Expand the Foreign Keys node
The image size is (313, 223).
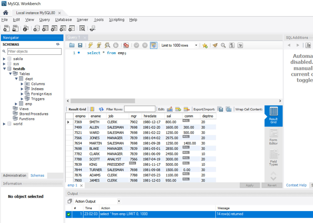[x=22, y=94]
